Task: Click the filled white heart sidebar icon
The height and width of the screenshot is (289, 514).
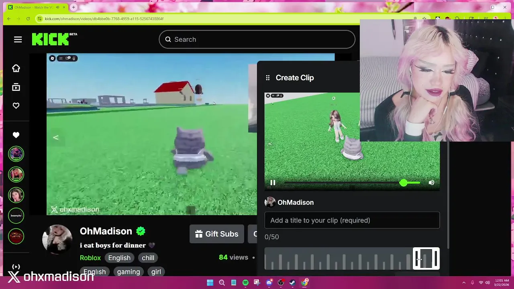Action: tap(16, 135)
